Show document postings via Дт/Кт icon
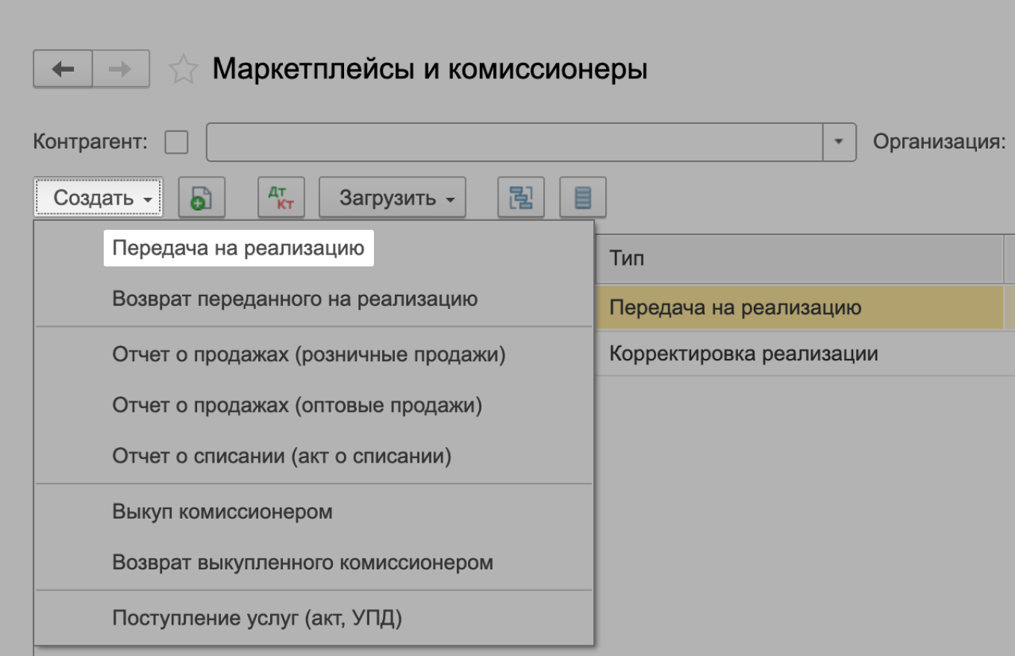1015x656 pixels. (x=281, y=196)
